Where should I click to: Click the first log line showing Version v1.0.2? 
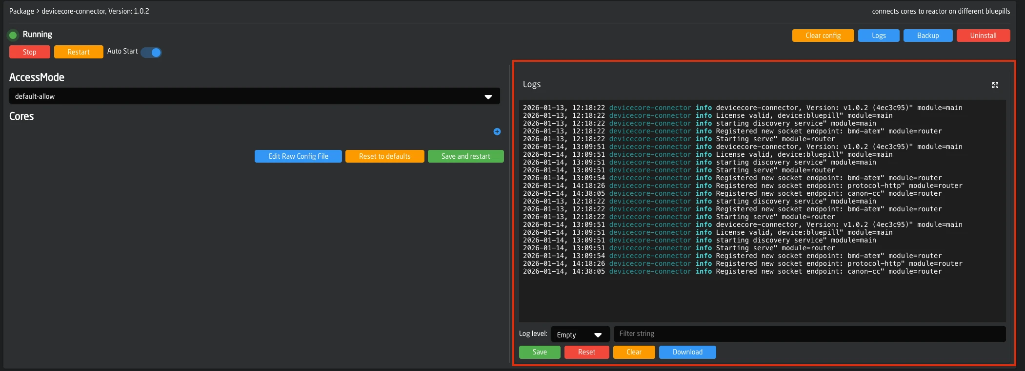pyautogui.click(x=743, y=108)
